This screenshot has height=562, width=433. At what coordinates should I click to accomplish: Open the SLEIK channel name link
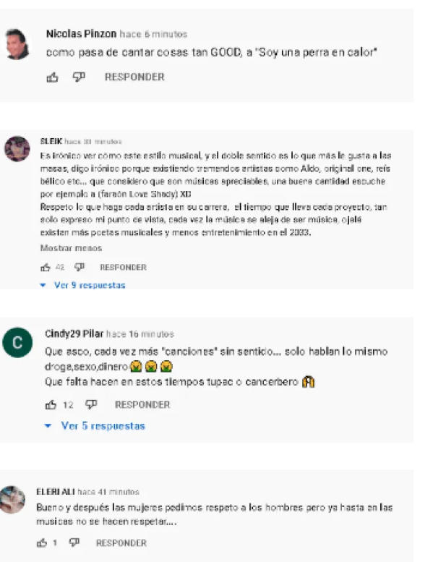coord(51,141)
